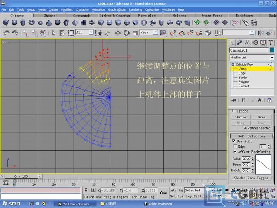The width and height of the screenshot is (277, 208).
Task: Switch to the Shapes shelf tab
Action: point(49,15)
